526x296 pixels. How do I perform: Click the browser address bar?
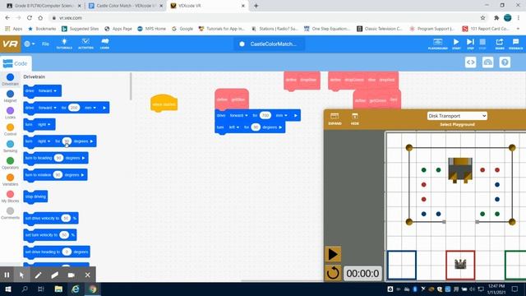[265, 18]
